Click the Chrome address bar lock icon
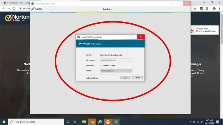 click(21, 9)
